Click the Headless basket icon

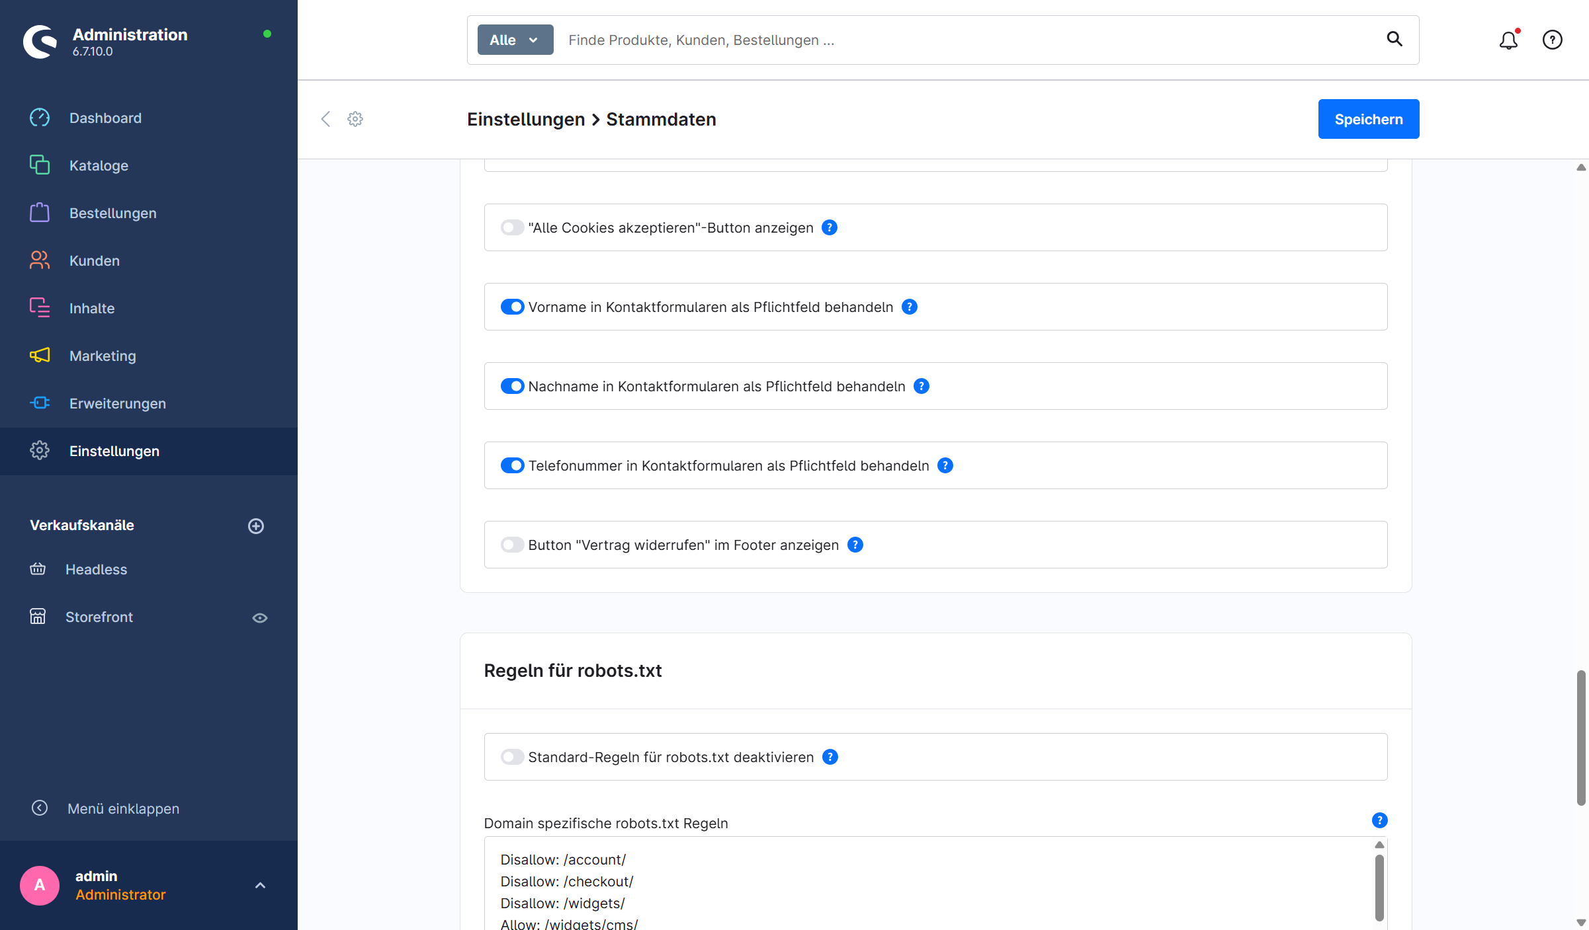[38, 569]
